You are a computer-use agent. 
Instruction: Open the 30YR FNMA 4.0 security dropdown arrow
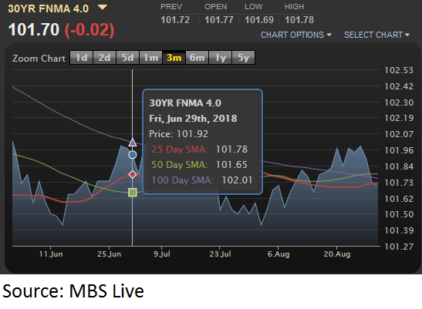[x=103, y=7]
